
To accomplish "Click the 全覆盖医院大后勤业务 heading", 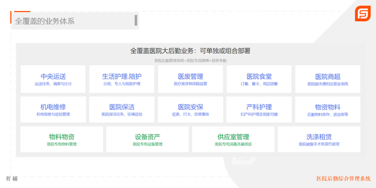I will tap(190, 51).
